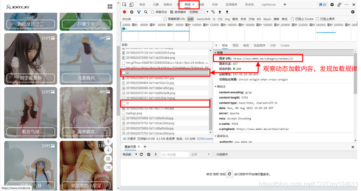Switch to the 预览 Preview tab

coord(236,45)
